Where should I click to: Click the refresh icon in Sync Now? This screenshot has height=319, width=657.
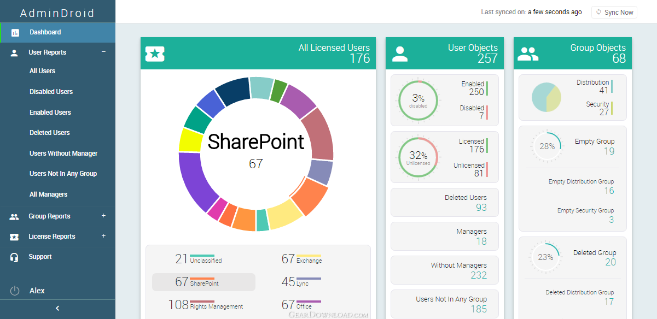[x=598, y=12]
